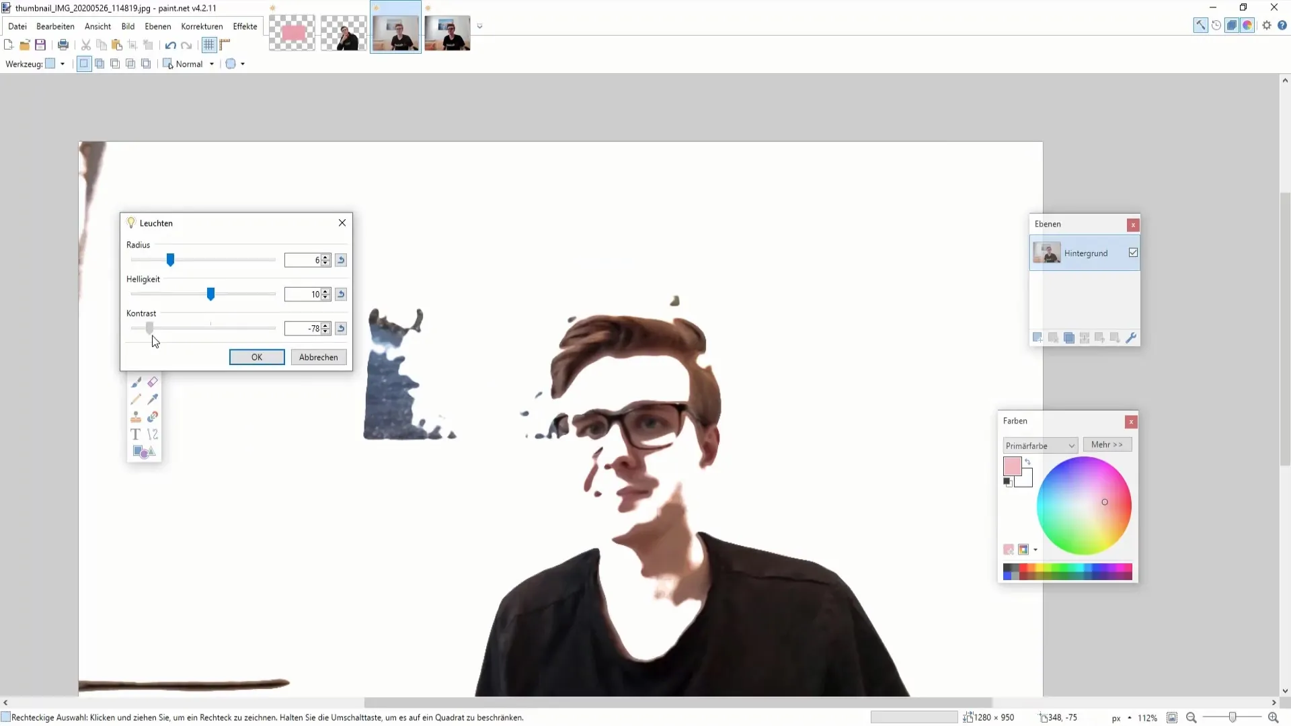Select the Shapes tool
1291x726 pixels.
144,452
